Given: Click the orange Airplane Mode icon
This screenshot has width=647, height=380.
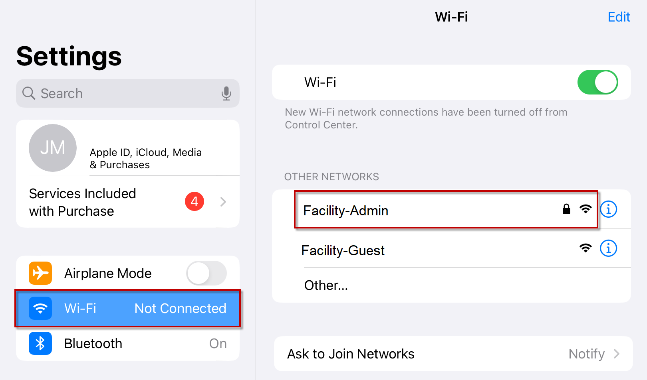Looking at the screenshot, I should tap(40, 273).
